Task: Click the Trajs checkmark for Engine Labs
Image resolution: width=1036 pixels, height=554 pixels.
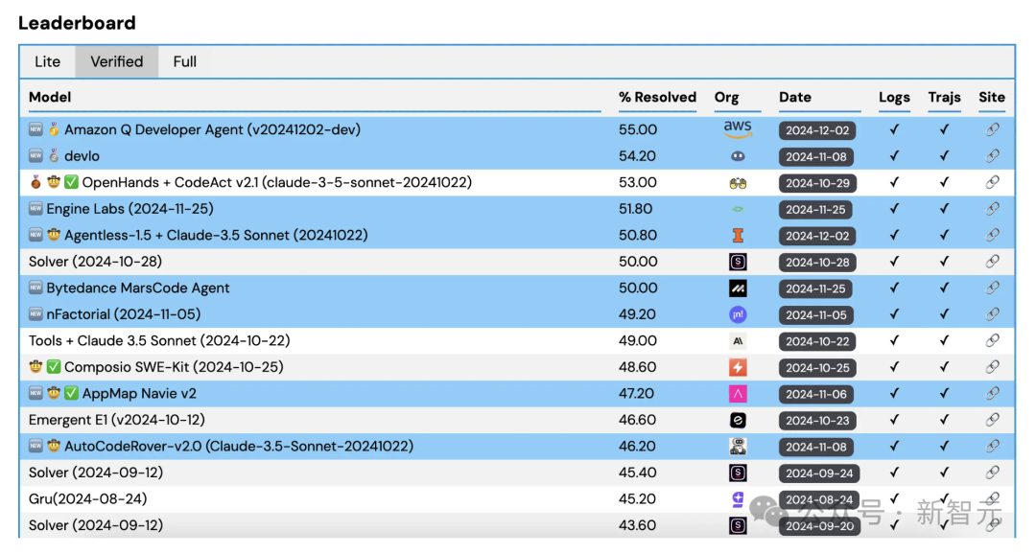Action: (x=944, y=209)
